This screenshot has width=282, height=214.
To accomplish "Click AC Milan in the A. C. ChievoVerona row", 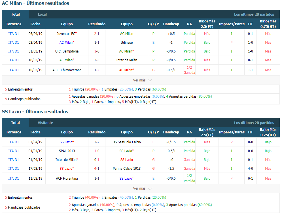I will (x=126, y=70).
